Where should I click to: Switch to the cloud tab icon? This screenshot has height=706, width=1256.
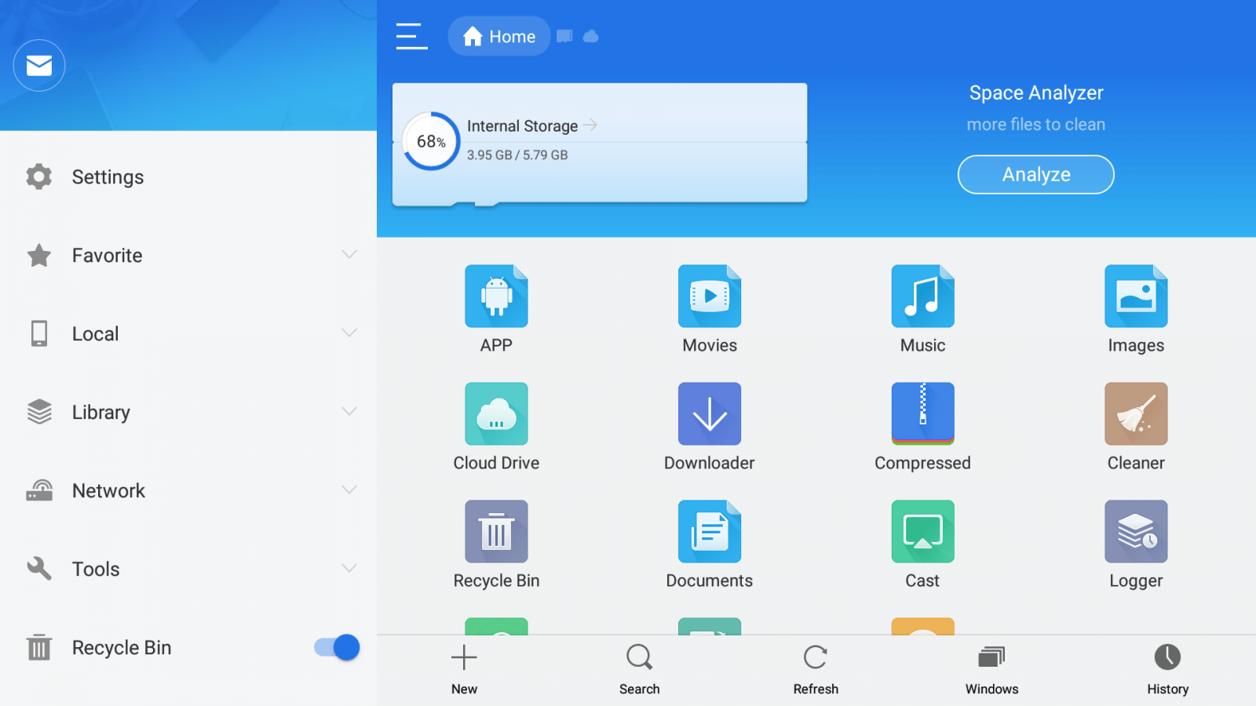[591, 36]
